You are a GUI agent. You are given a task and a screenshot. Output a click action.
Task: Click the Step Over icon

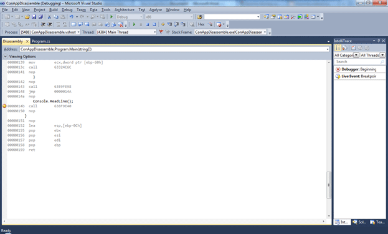(x=176, y=24)
